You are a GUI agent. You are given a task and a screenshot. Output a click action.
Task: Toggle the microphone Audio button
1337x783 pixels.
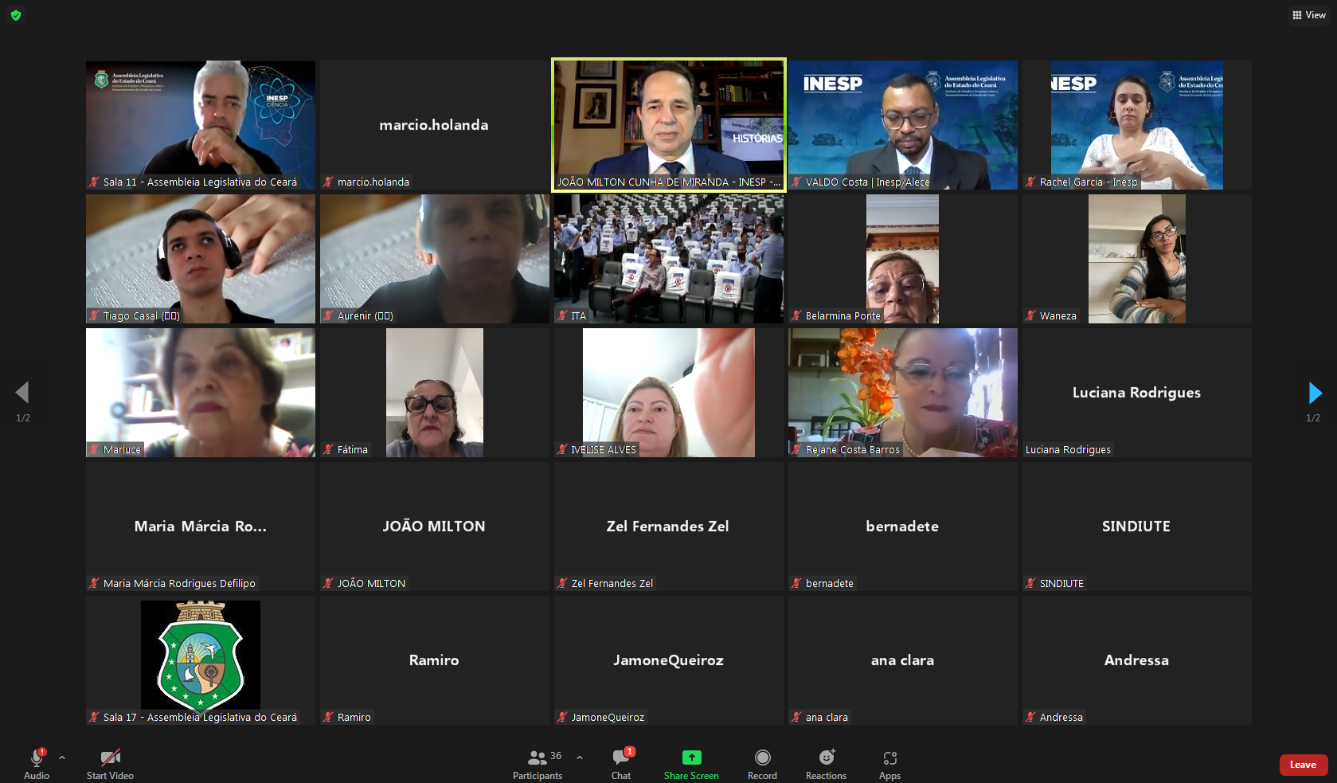[x=37, y=763]
